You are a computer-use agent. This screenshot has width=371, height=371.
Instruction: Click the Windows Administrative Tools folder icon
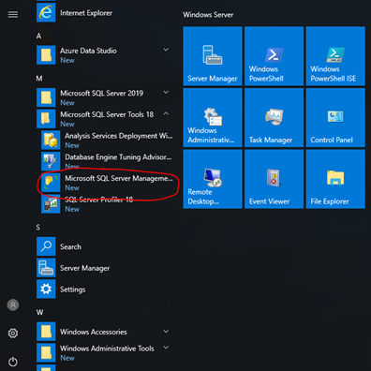click(x=46, y=352)
